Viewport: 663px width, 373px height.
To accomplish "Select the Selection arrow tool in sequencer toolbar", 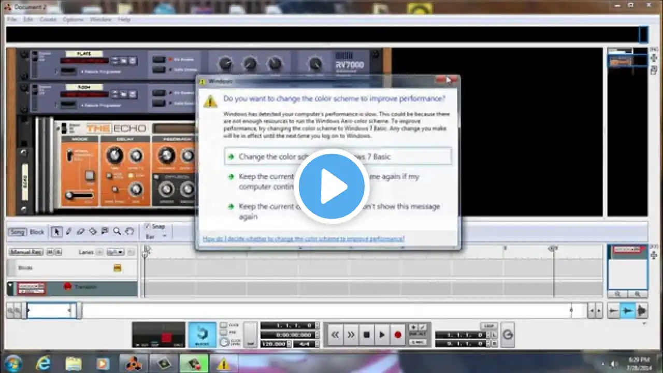I will 56,232.
